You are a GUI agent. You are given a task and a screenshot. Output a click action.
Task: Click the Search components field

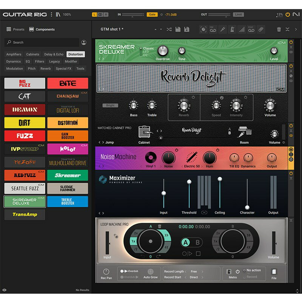click(x=42, y=43)
